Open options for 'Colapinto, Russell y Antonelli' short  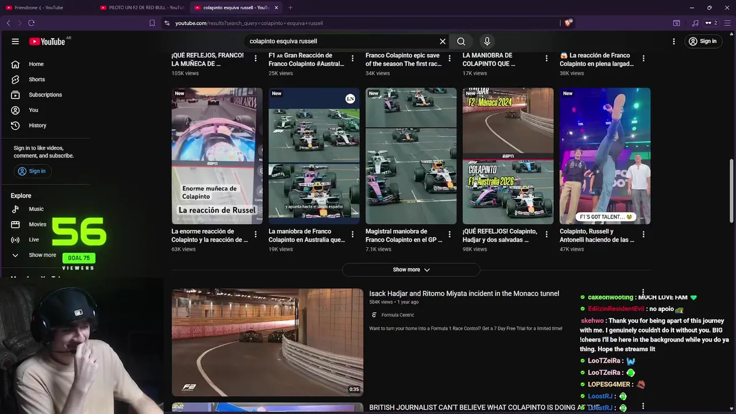[643, 235]
